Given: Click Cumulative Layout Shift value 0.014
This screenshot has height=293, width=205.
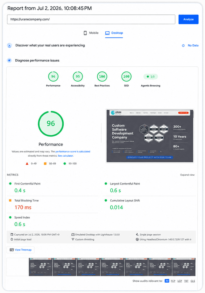Looking at the screenshot, I should (116, 207).
